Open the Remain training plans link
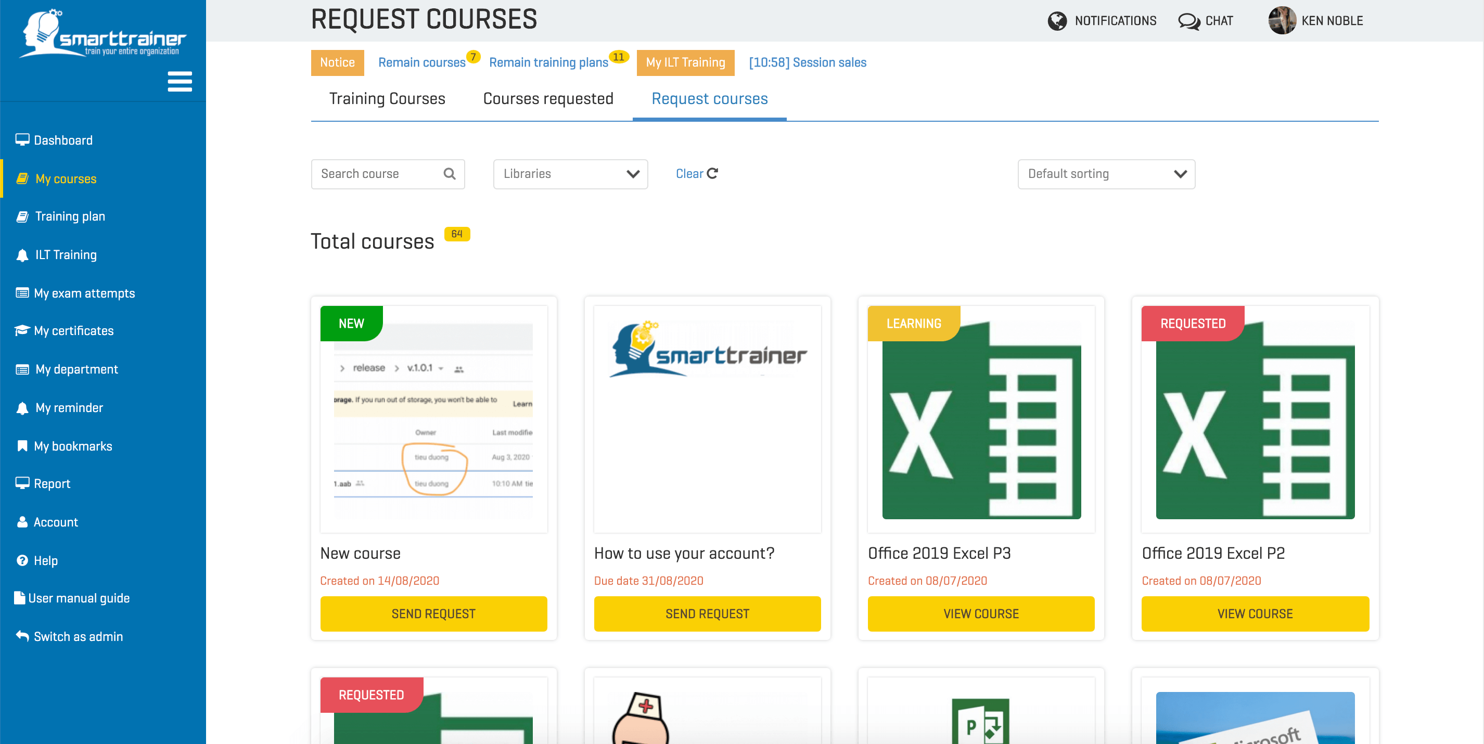The width and height of the screenshot is (1484, 744). pyautogui.click(x=548, y=63)
